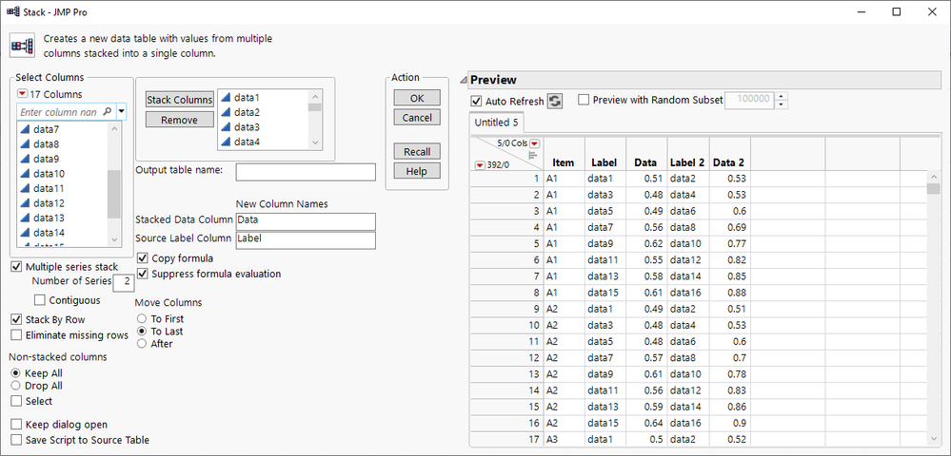Check Eliminate missing rows

[x=17, y=335]
